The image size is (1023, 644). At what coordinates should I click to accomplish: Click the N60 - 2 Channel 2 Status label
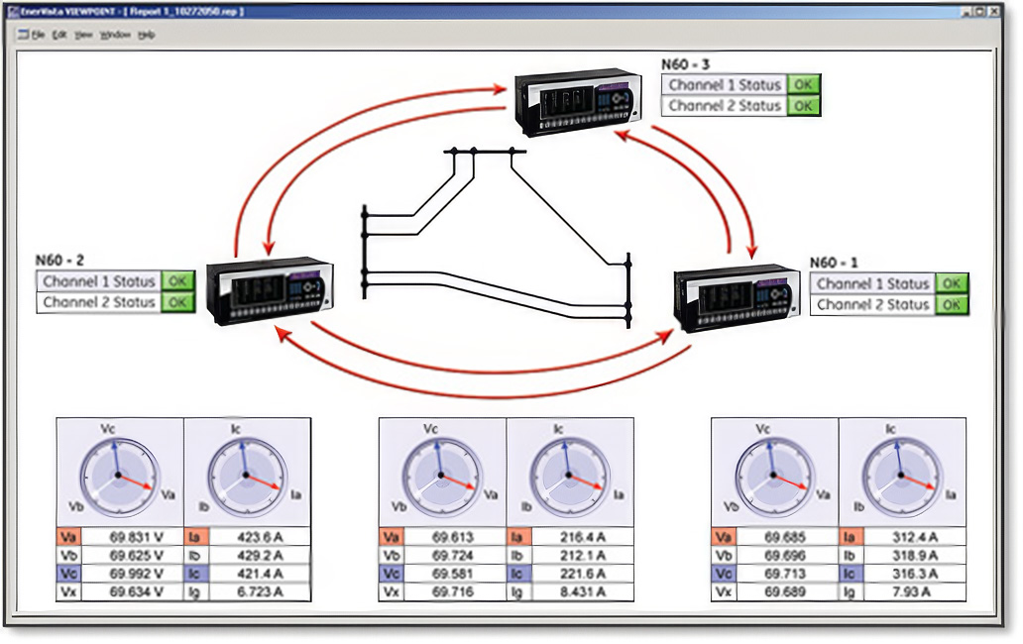tap(98, 302)
